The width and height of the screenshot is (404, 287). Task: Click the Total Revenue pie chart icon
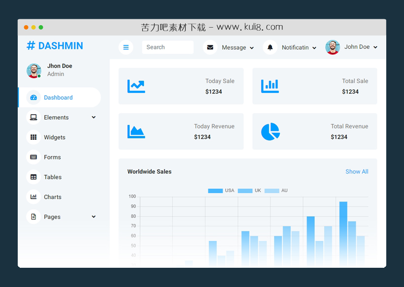270,131
